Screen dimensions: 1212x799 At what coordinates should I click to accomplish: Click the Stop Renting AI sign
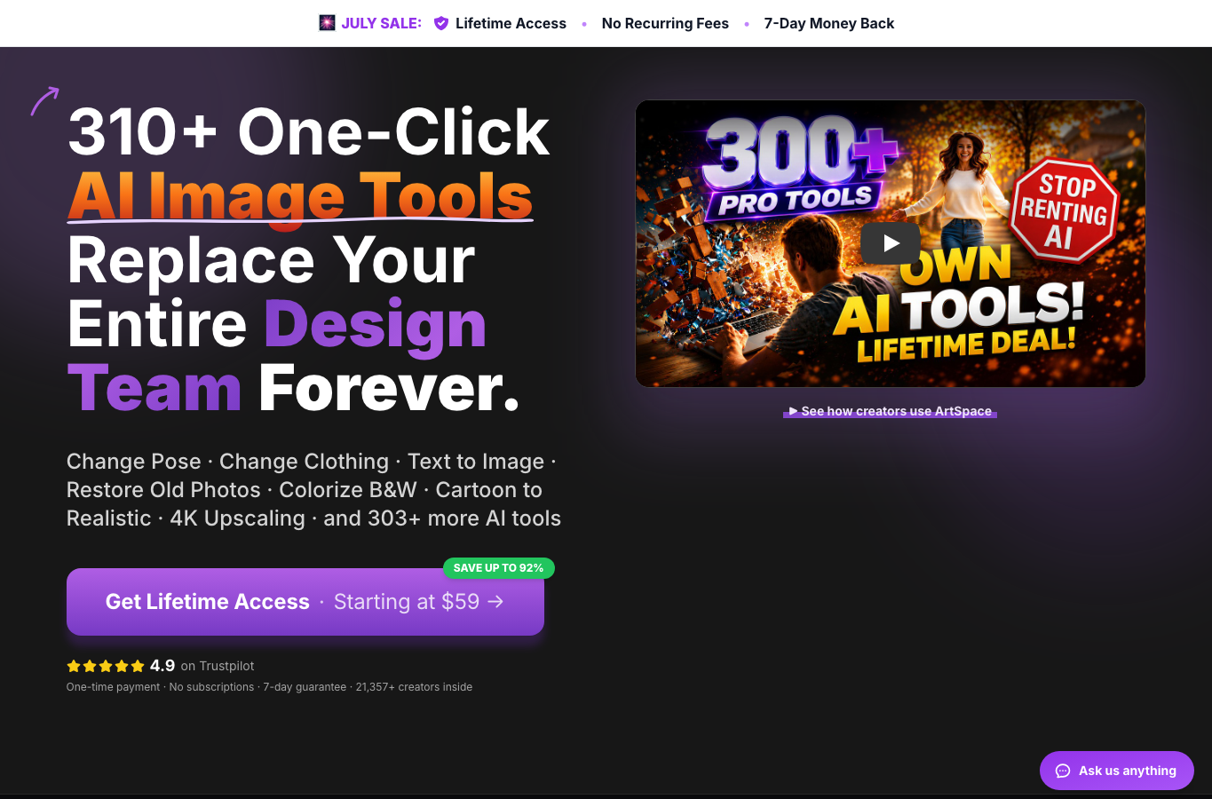coord(1065,211)
